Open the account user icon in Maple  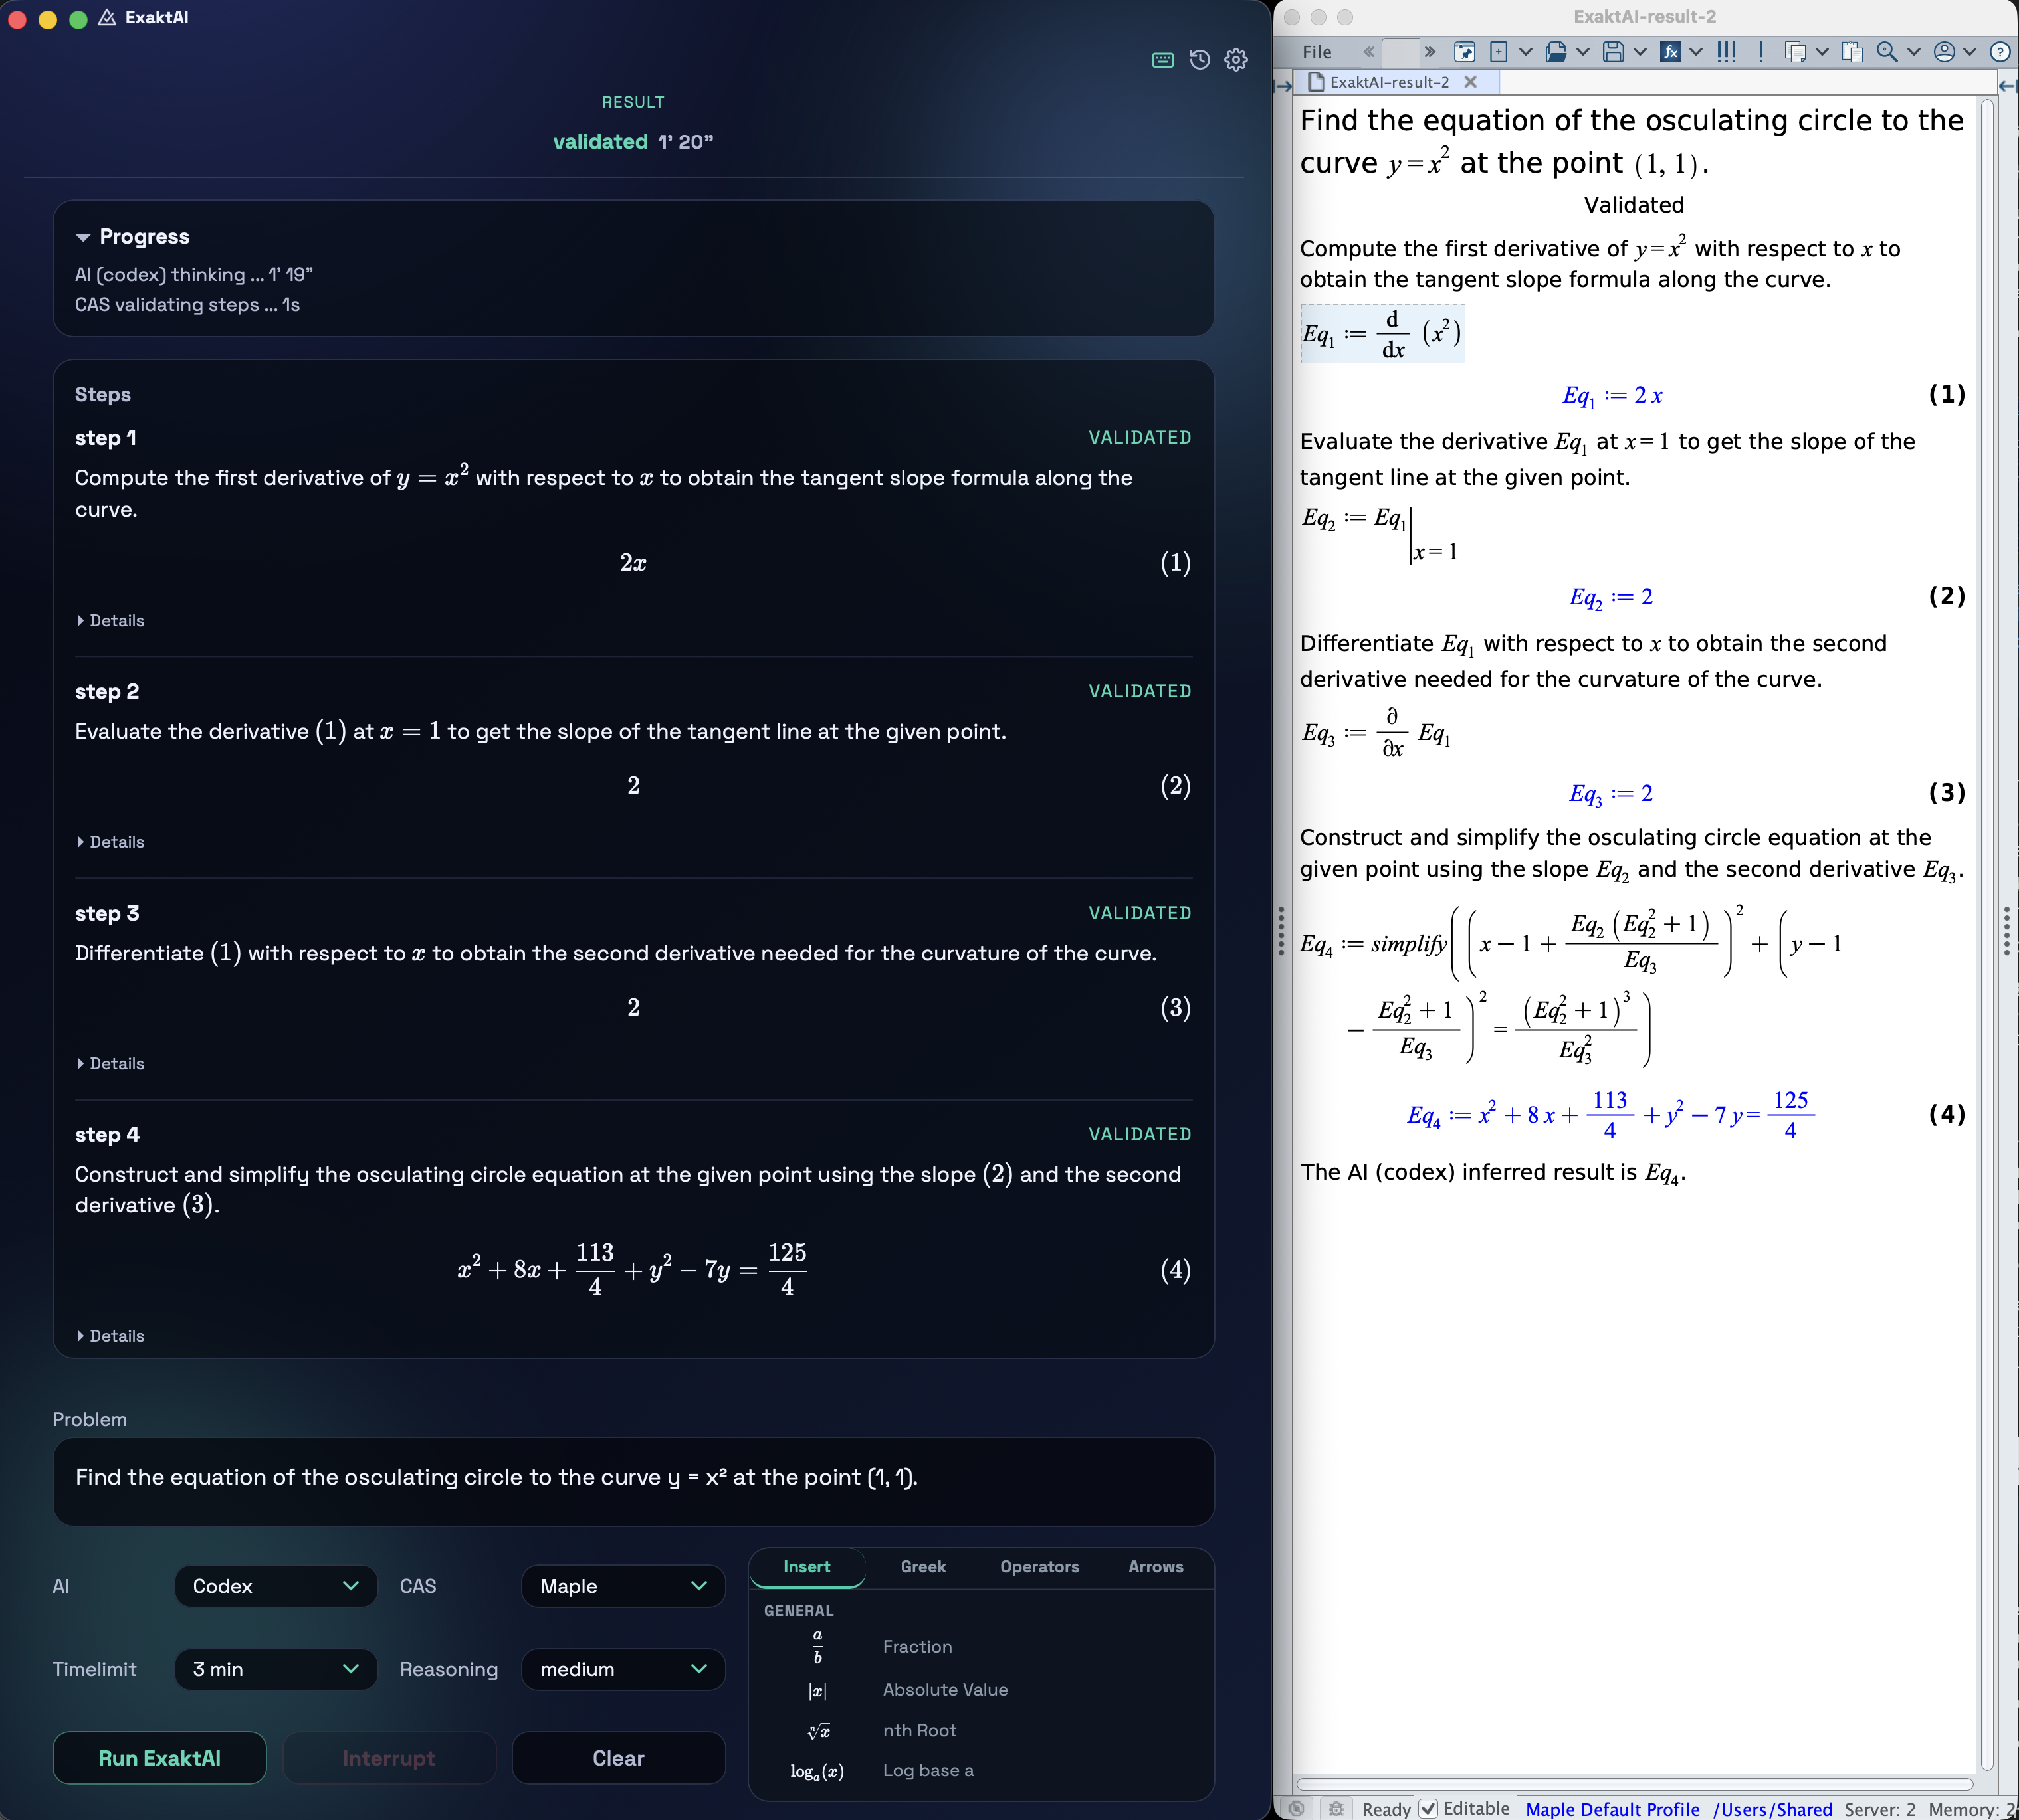click(1944, 52)
